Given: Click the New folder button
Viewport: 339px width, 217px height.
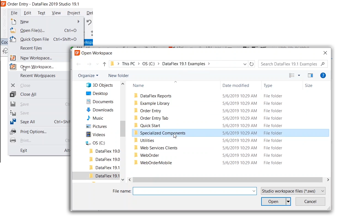Looking at the screenshot, I should [x=118, y=76].
